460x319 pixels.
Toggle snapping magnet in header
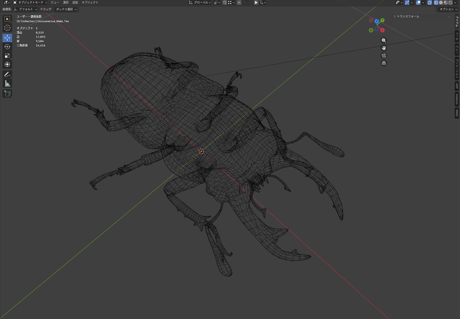pyautogui.click(x=225, y=2)
